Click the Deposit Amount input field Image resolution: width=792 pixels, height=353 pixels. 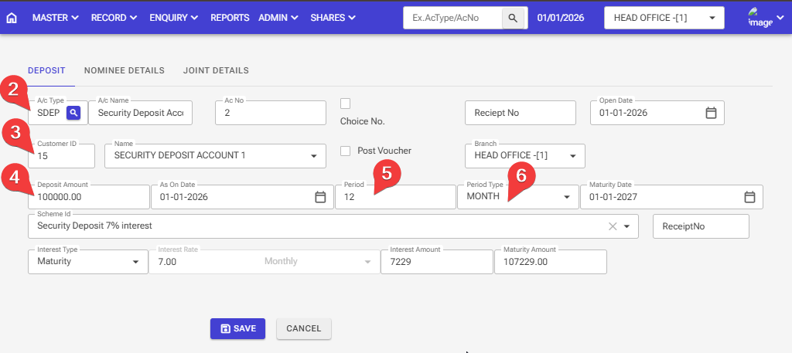[89, 197]
